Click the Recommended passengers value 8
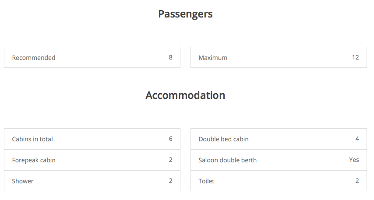374x200 pixels. [170, 57]
